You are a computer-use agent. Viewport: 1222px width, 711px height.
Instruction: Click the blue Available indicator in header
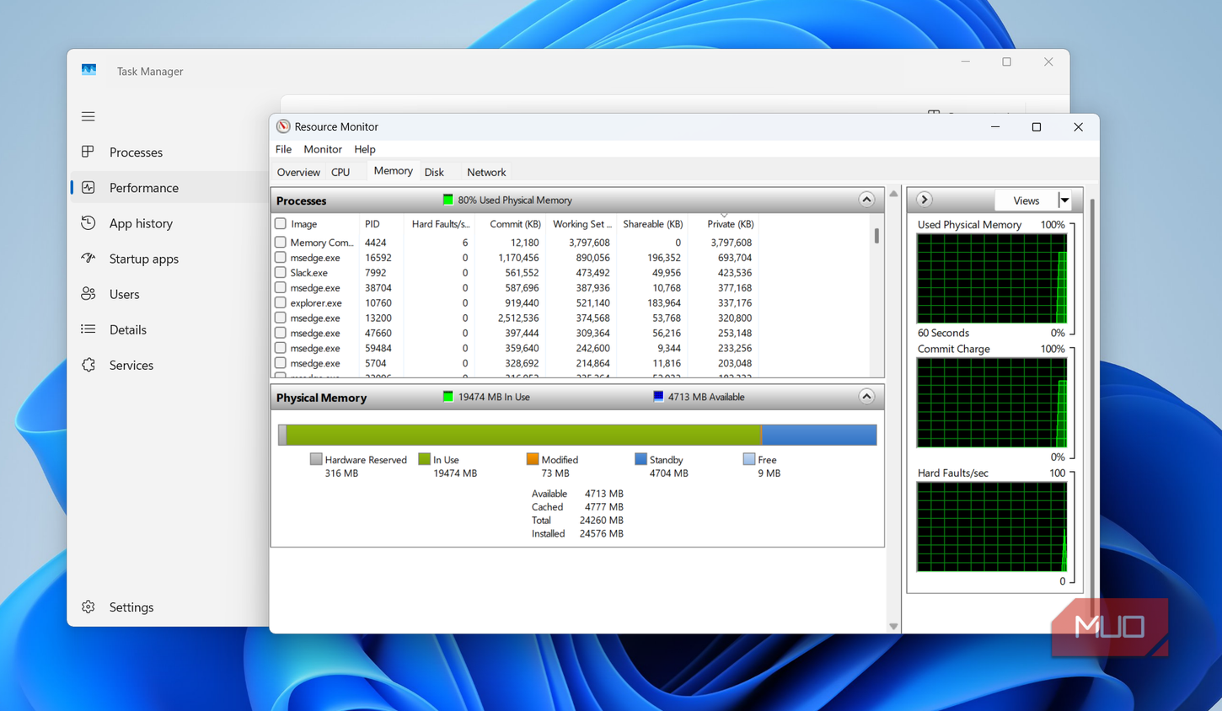(658, 397)
